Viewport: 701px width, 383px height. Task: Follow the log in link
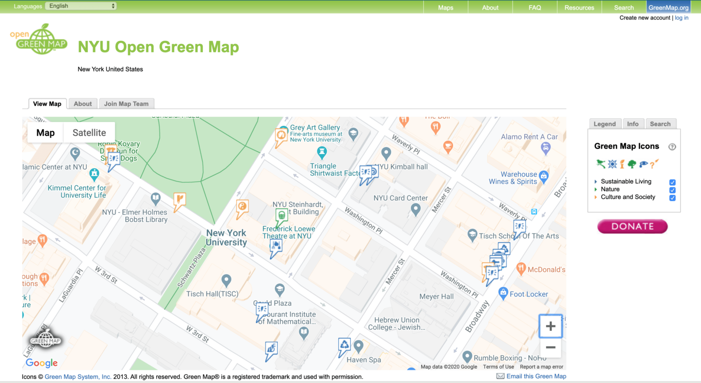pos(682,18)
